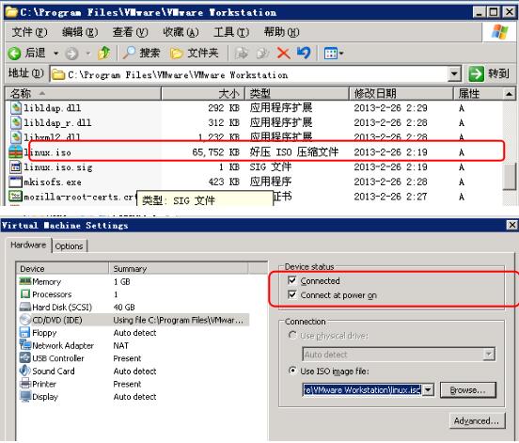The image size is (519, 443).
Task: Select the Processors device icon
Action: [25, 294]
